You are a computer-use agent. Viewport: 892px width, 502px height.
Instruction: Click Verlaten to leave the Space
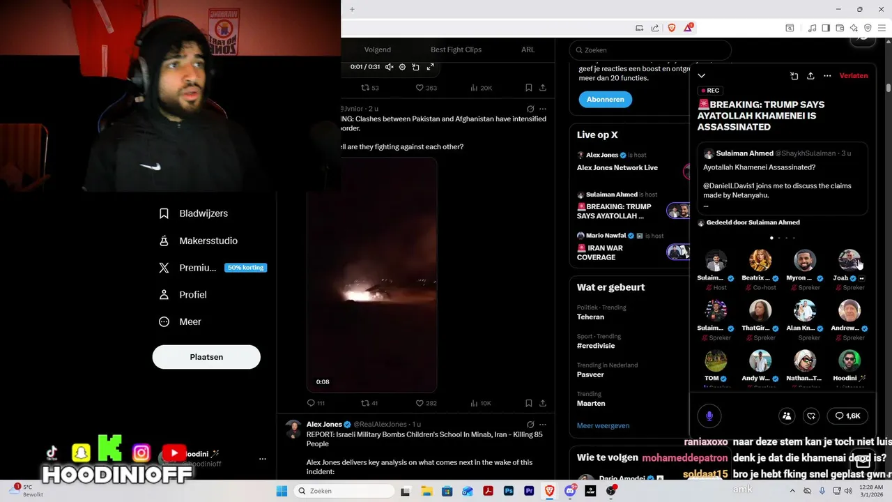pos(854,76)
